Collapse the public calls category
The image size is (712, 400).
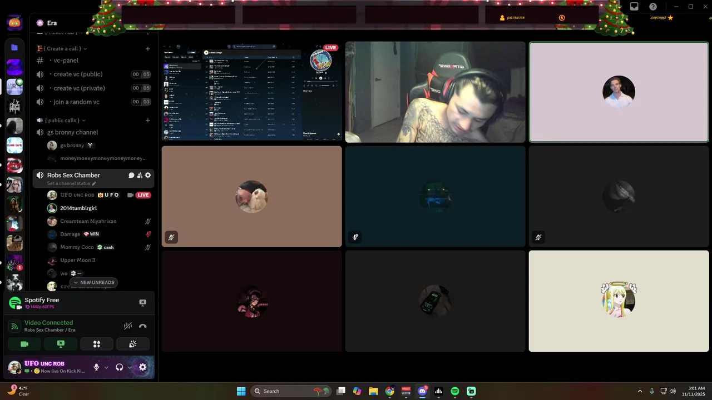(61, 120)
